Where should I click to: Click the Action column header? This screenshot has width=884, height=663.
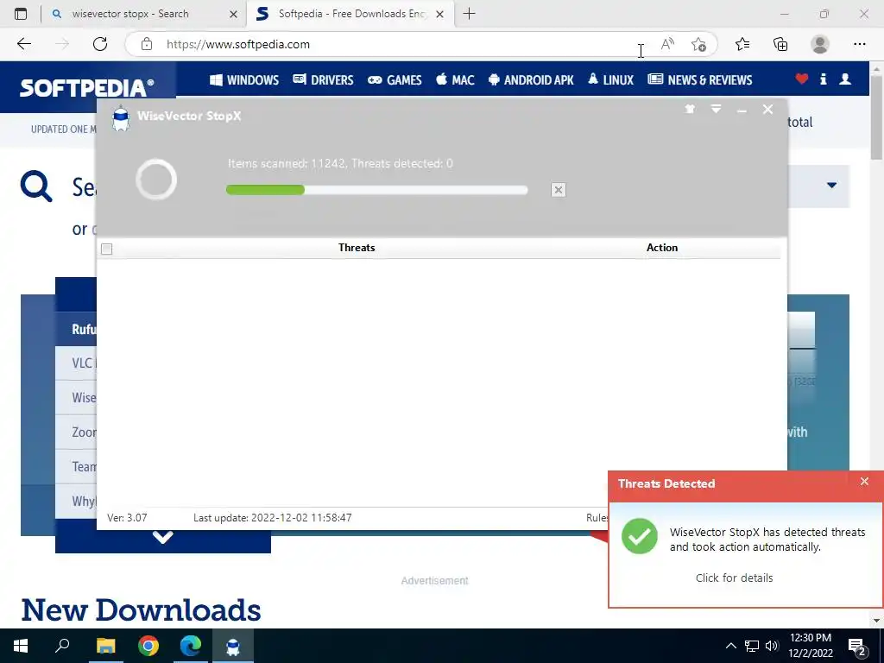(662, 248)
